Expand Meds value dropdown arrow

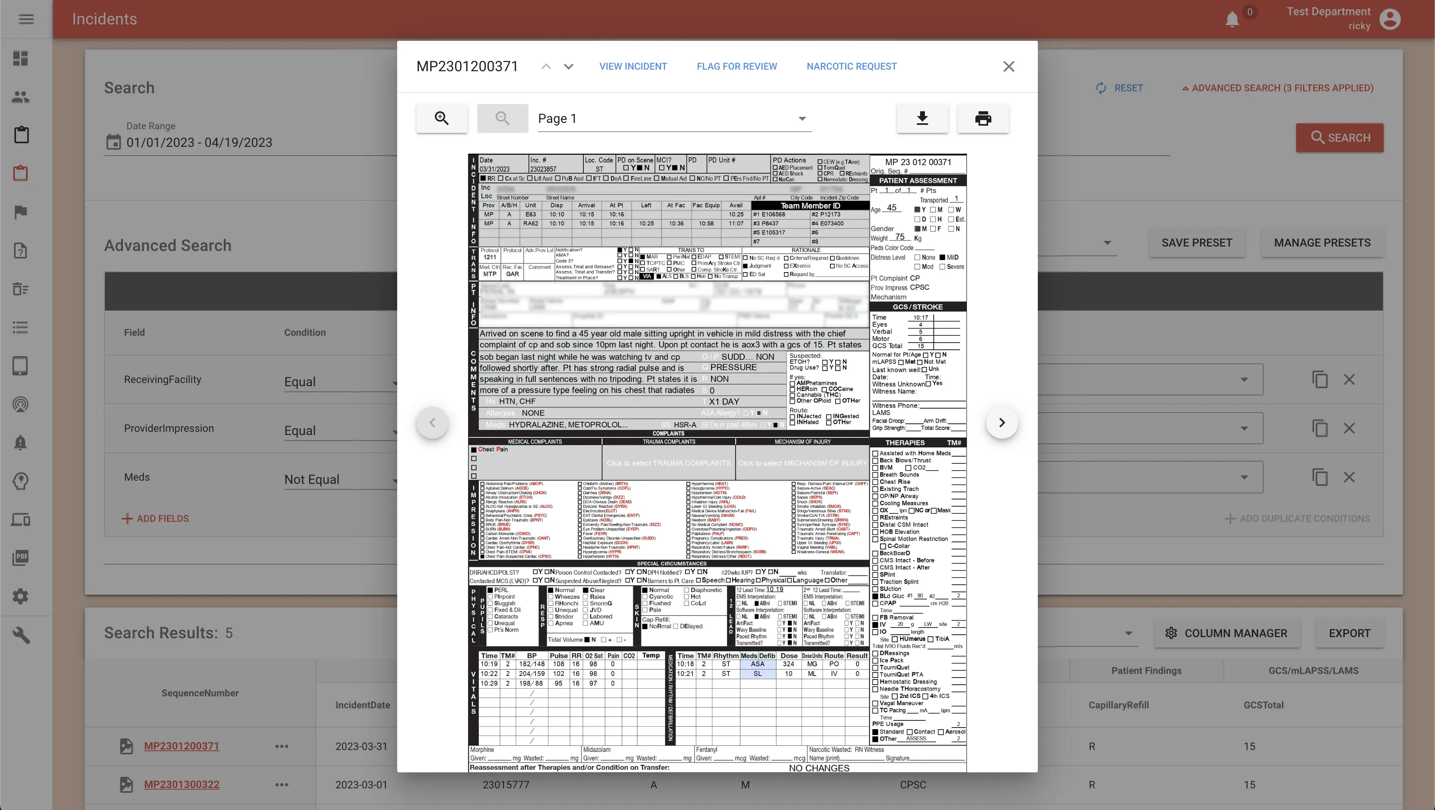[x=1244, y=477]
